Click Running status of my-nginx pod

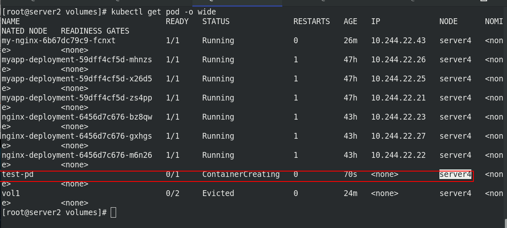pos(218,41)
